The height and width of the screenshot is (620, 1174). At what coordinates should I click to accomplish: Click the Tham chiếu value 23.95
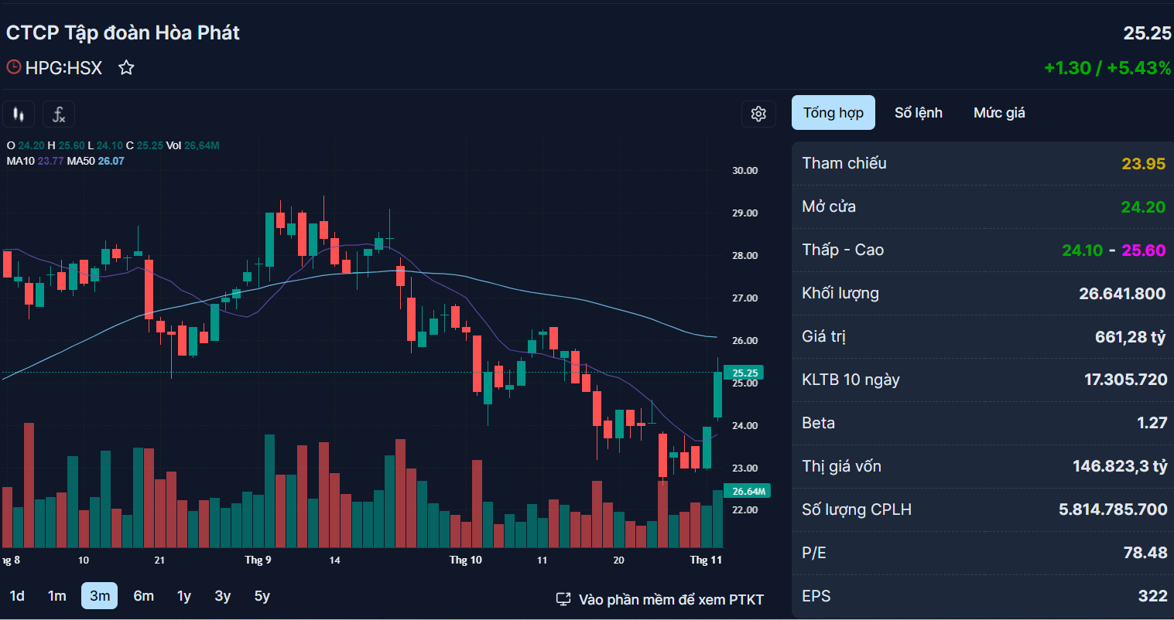coord(1143,164)
